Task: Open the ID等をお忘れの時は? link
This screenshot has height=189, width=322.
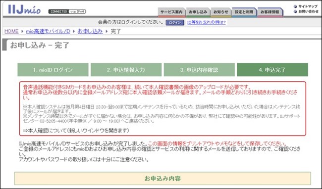Action: [207, 22]
